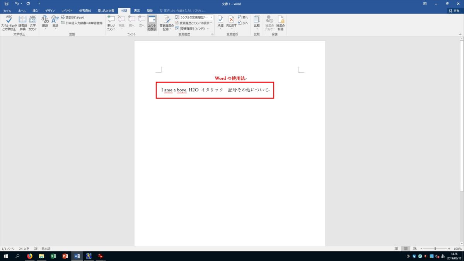
Task: Run 表記ゆれチェック
Action: point(73,18)
